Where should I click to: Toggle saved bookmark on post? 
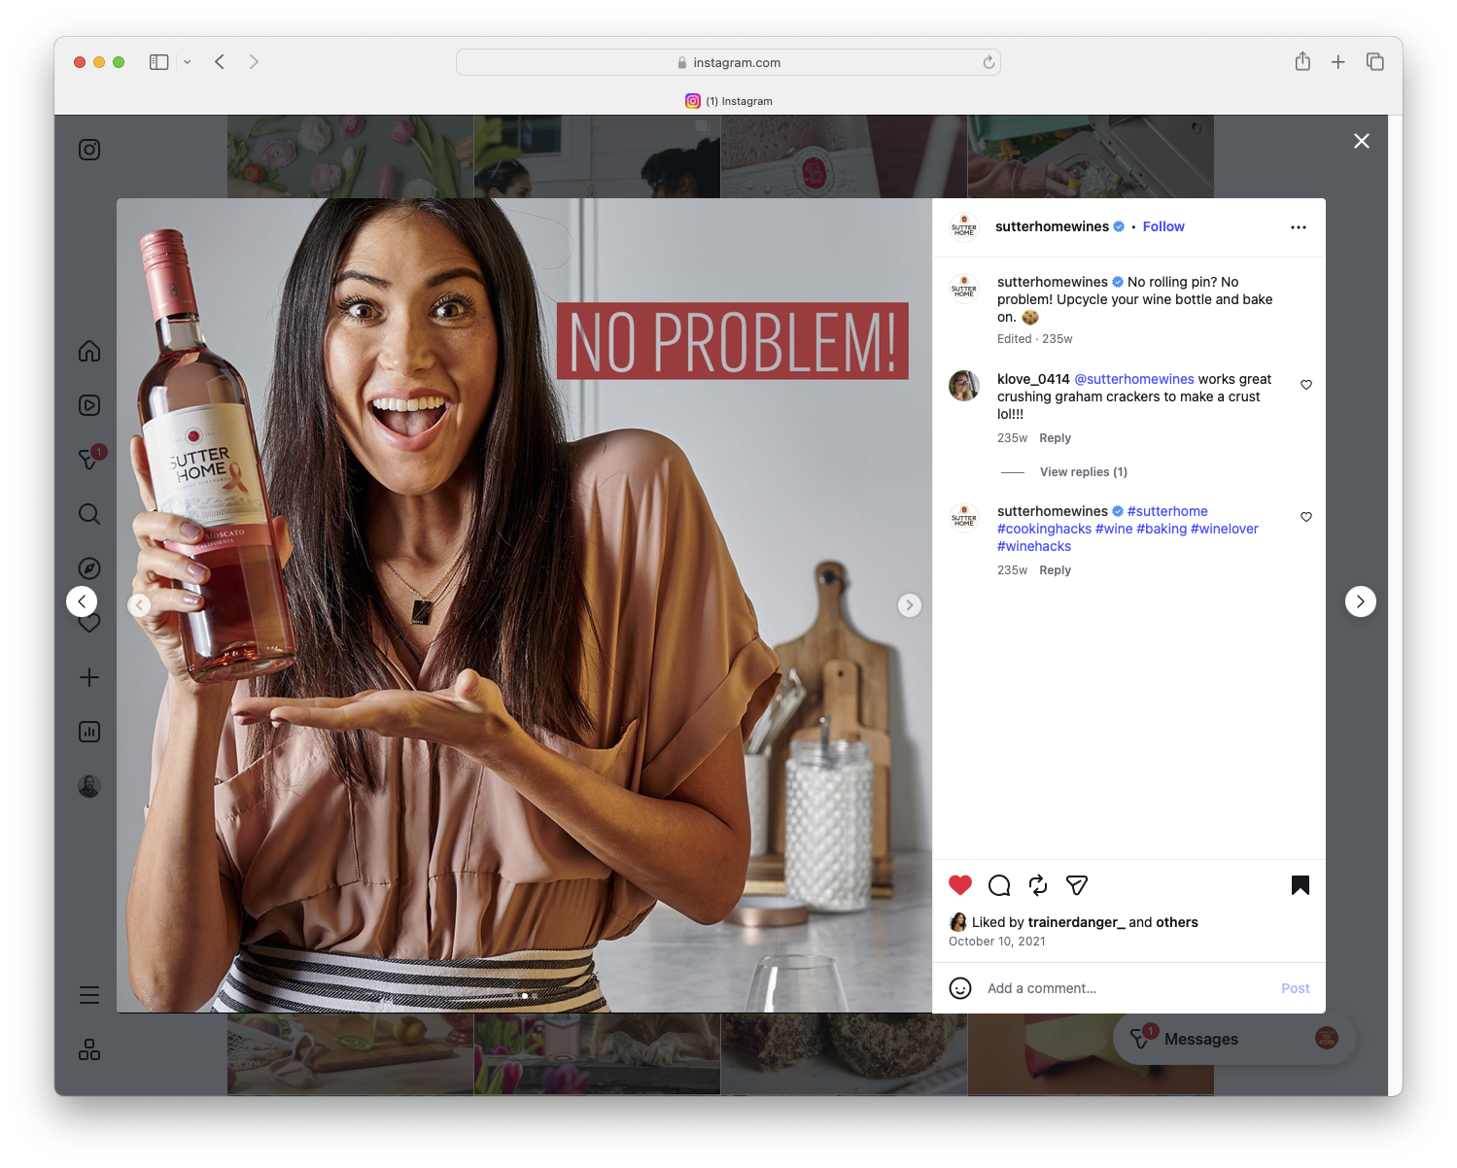point(1301,885)
